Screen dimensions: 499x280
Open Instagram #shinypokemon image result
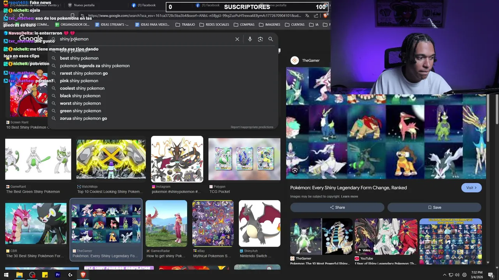(177, 159)
